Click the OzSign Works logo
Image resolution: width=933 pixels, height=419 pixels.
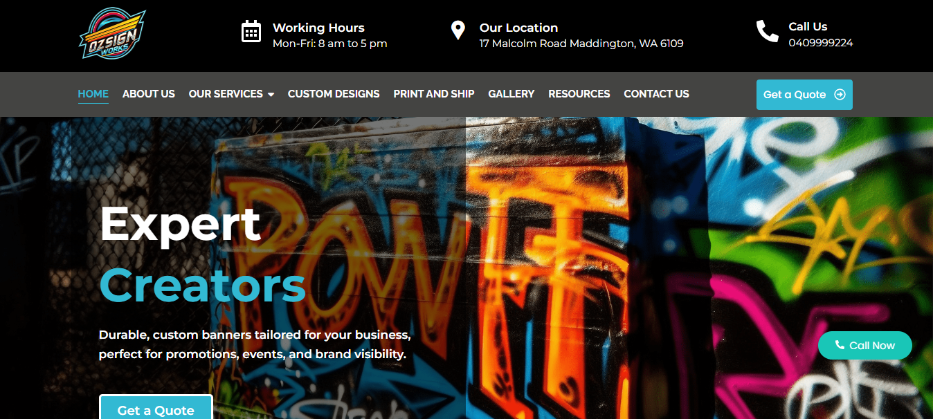coord(112,34)
